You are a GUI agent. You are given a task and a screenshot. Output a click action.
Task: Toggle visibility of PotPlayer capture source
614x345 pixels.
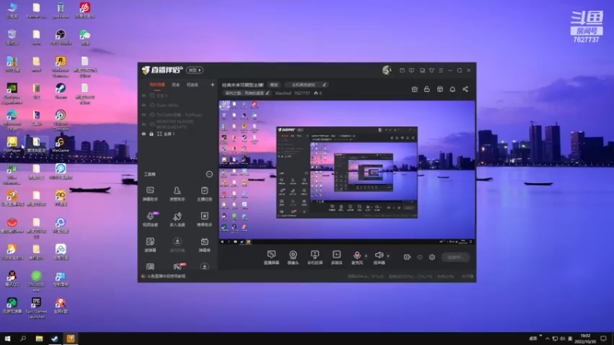tap(144, 115)
